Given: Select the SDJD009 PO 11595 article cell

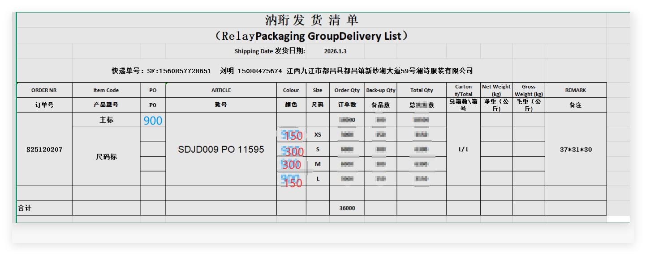Looking at the screenshot, I should 221,150.
